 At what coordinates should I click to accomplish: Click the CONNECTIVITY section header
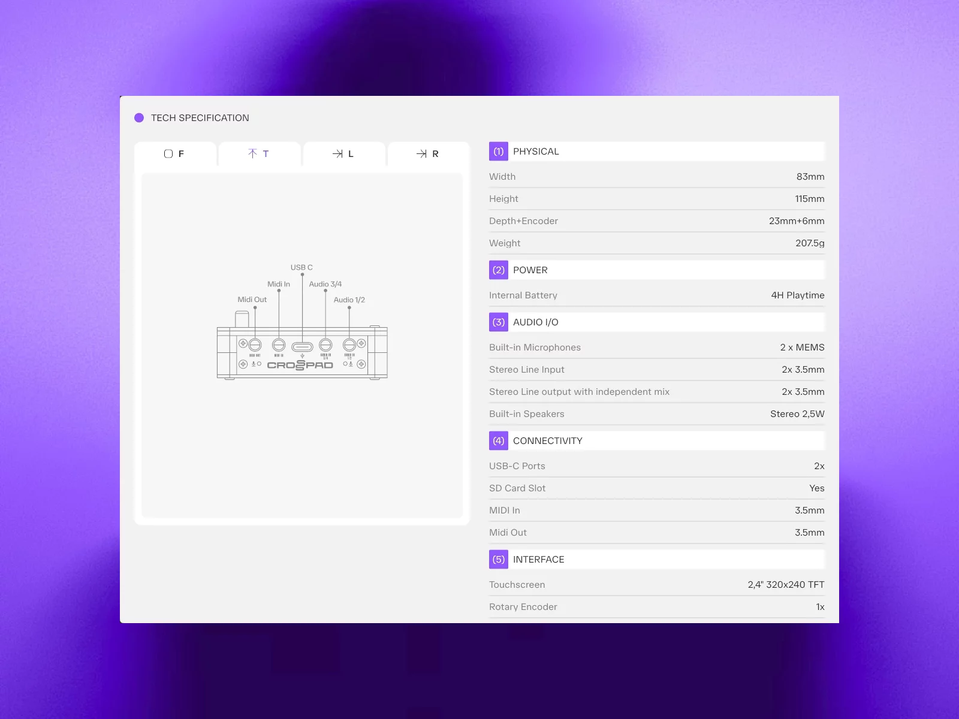click(657, 441)
